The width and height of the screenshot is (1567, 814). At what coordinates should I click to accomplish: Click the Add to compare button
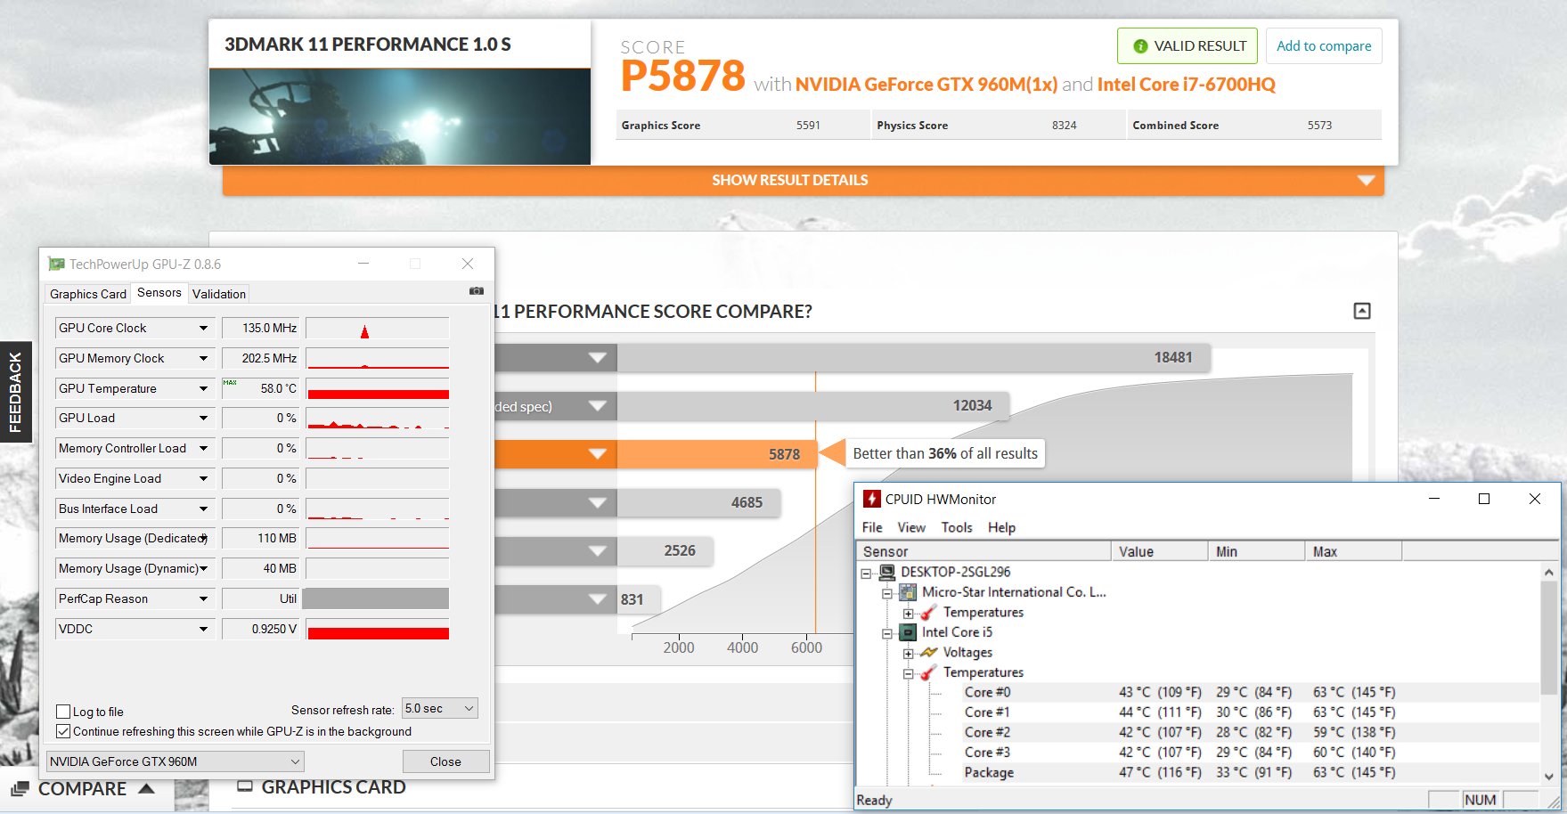click(1324, 46)
